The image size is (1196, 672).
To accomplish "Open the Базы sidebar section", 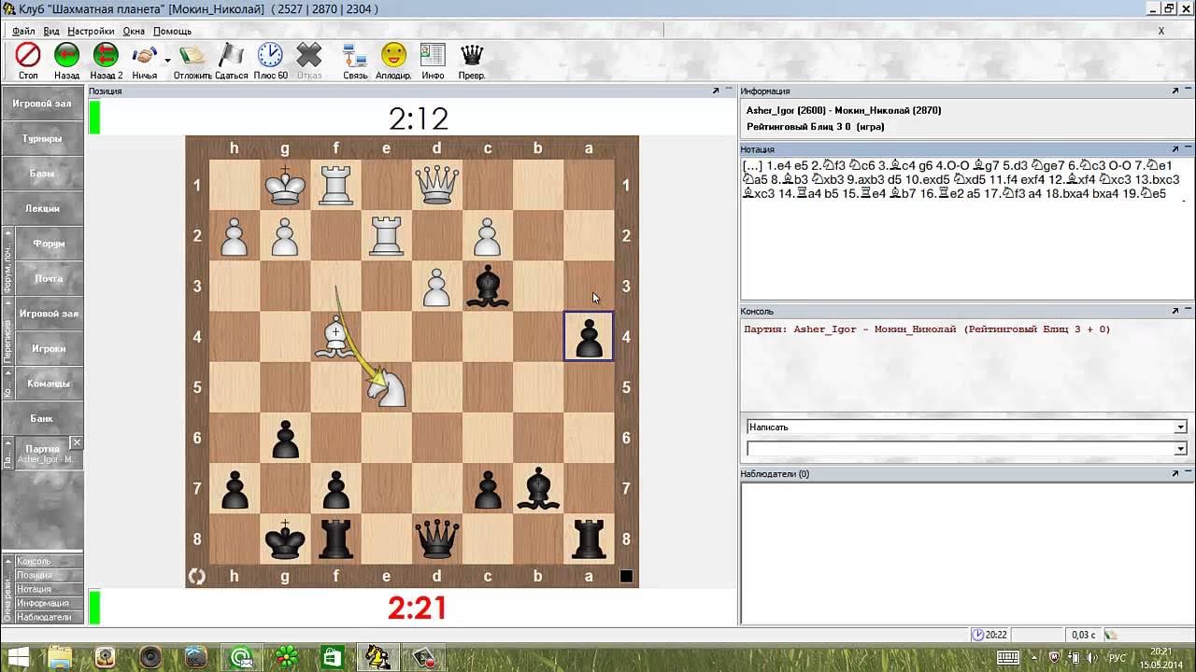I will pyautogui.click(x=42, y=174).
